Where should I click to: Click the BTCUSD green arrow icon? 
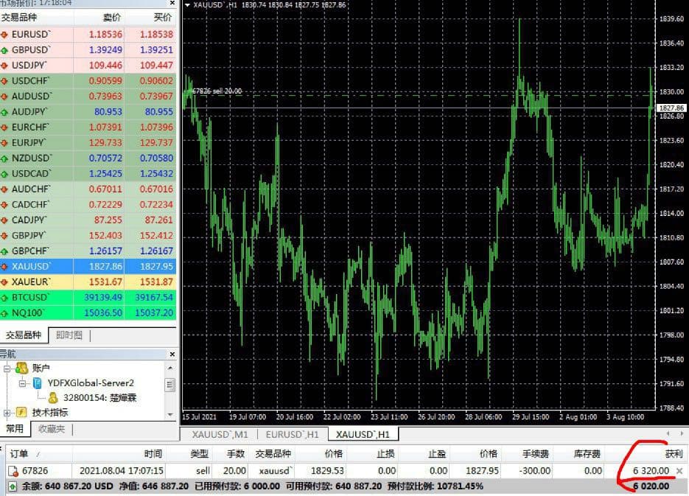tap(4, 298)
